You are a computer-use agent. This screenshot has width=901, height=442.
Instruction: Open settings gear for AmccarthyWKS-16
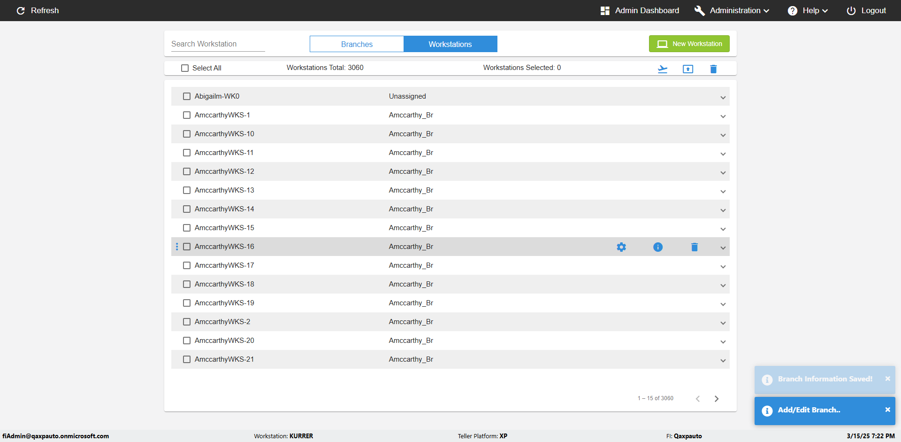[x=621, y=247]
